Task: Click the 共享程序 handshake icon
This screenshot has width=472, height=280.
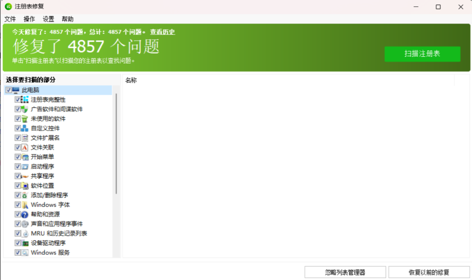Action: coord(25,176)
